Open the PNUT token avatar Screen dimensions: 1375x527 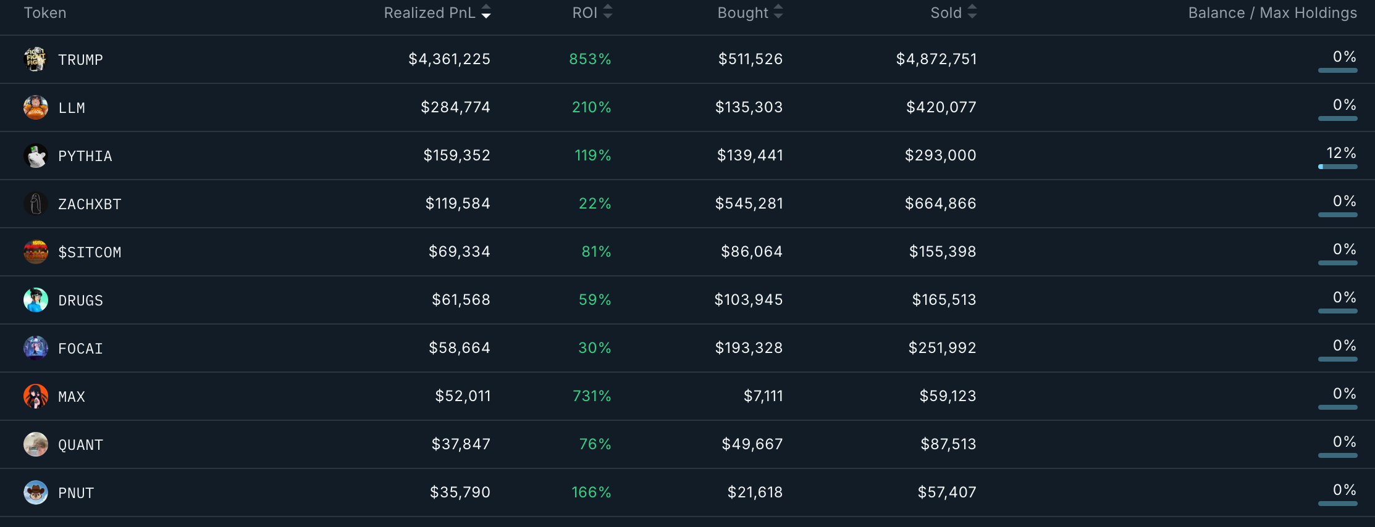tap(35, 492)
